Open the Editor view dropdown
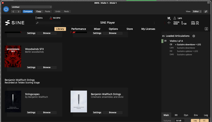212x122 pixels. (x=197, y=12)
